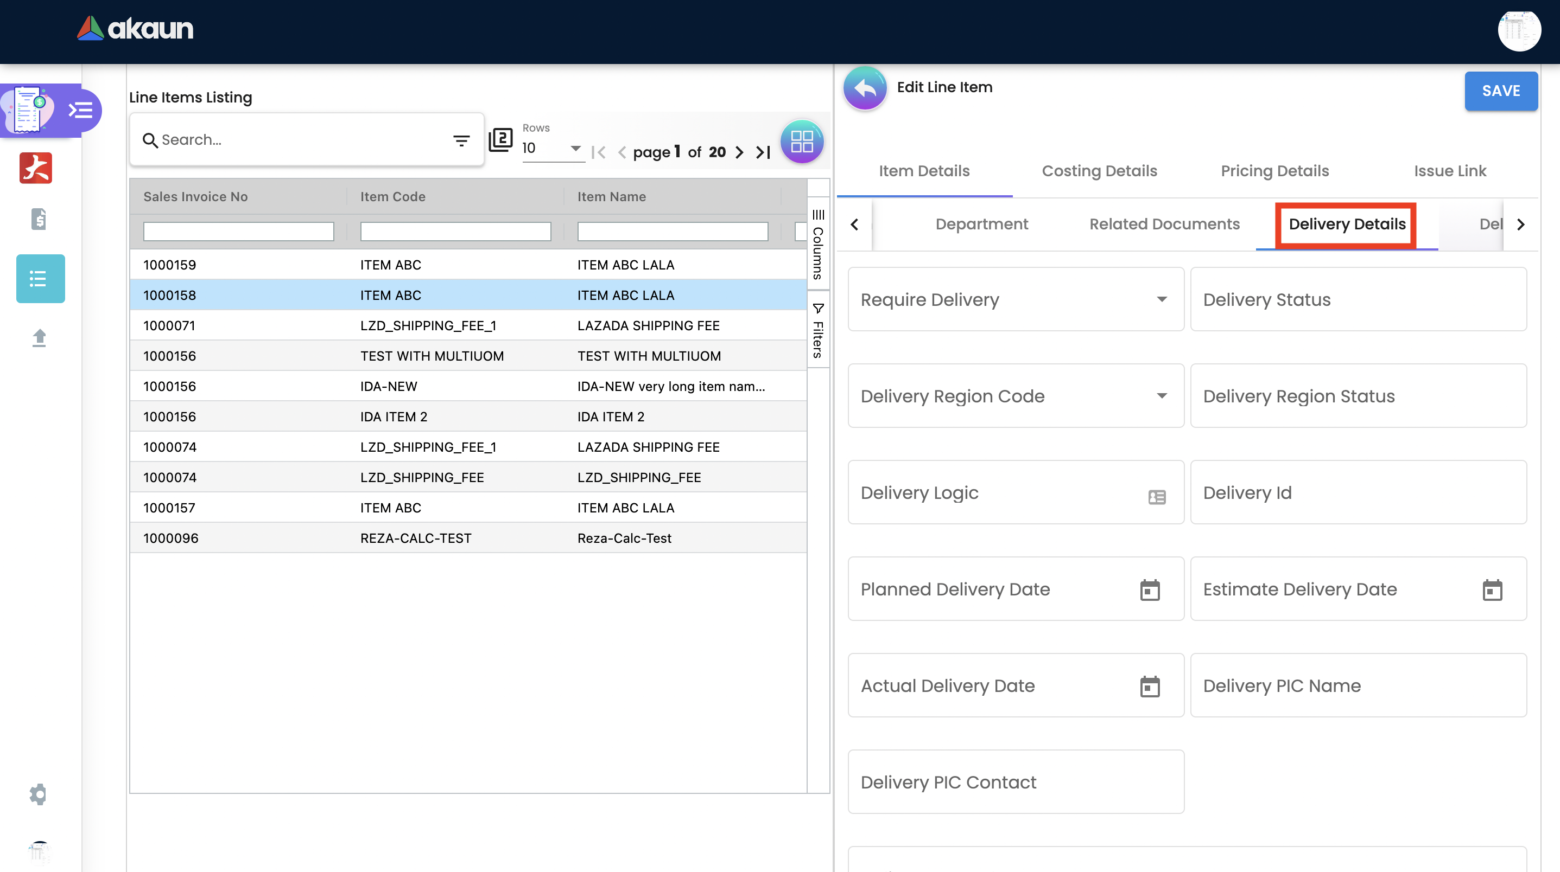The width and height of the screenshot is (1560, 872).
Task: Switch to the Costing Details tab
Action: point(1099,171)
